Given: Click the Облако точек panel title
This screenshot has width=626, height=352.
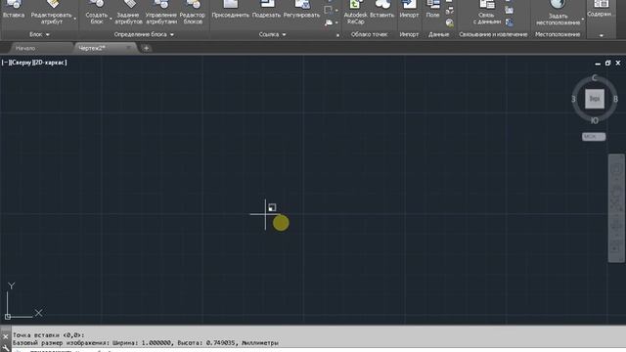Looking at the screenshot, I should coord(369,35).
